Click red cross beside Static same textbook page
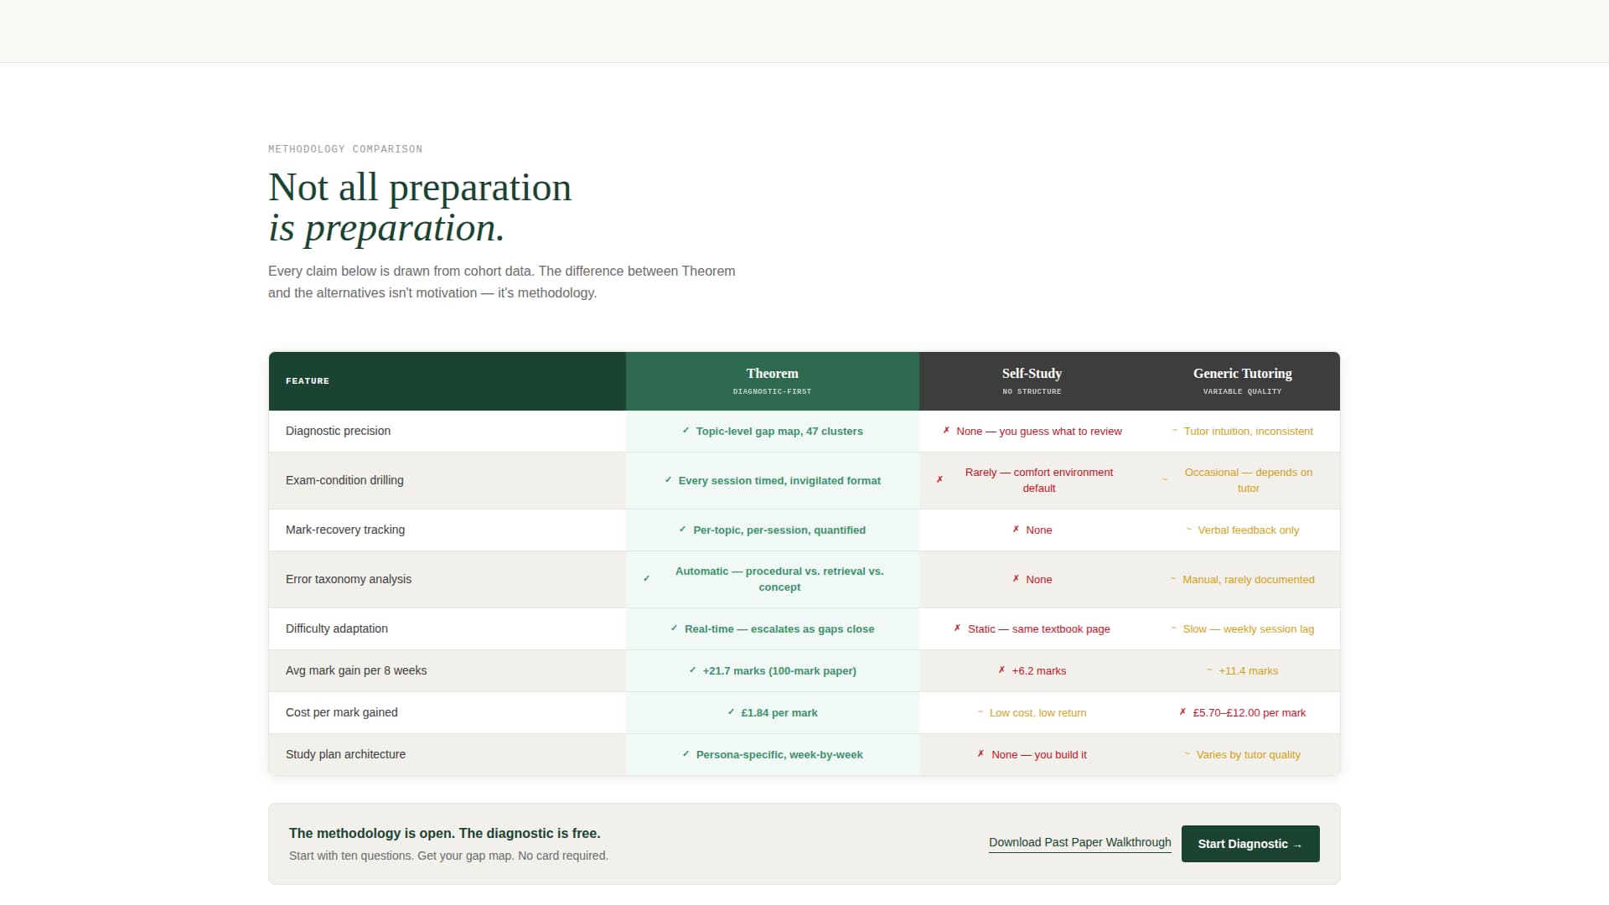1609x905 pixels. tap(957, 628)
